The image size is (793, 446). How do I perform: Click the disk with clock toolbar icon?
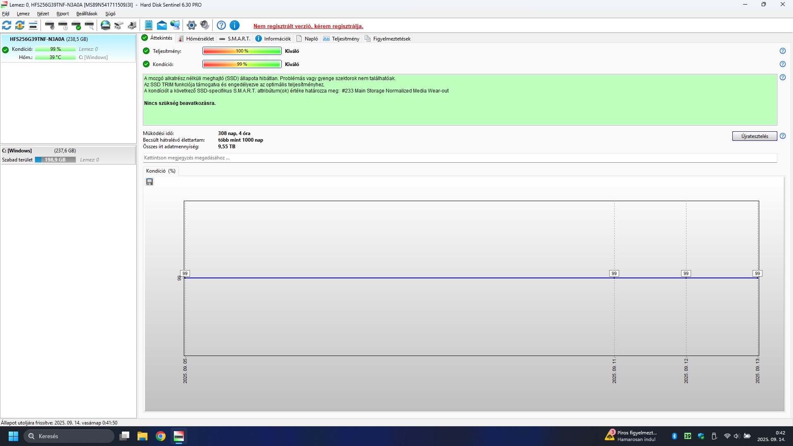coord(63,26)
